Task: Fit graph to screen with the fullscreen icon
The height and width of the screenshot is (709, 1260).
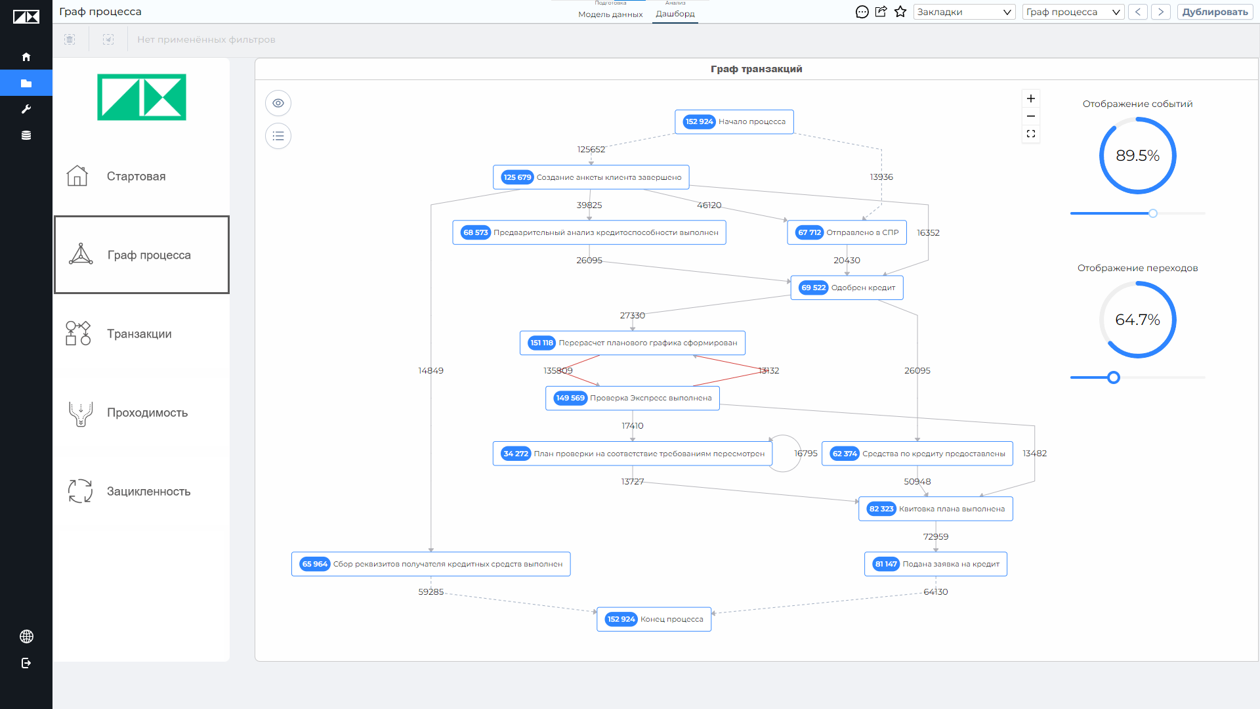Action: click(x=1031, y=134)
